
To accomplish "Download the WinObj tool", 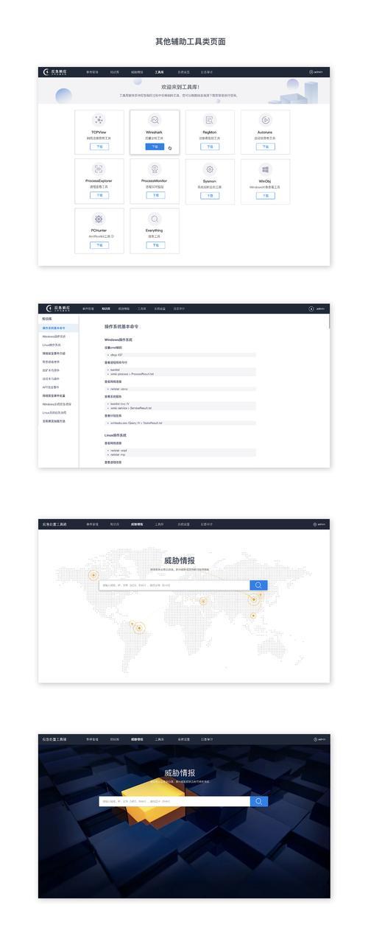I will click(265, 195).
